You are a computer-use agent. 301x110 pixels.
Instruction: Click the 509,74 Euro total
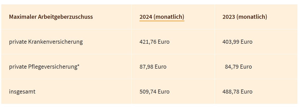pyautogui.click(x=154, y=91)
